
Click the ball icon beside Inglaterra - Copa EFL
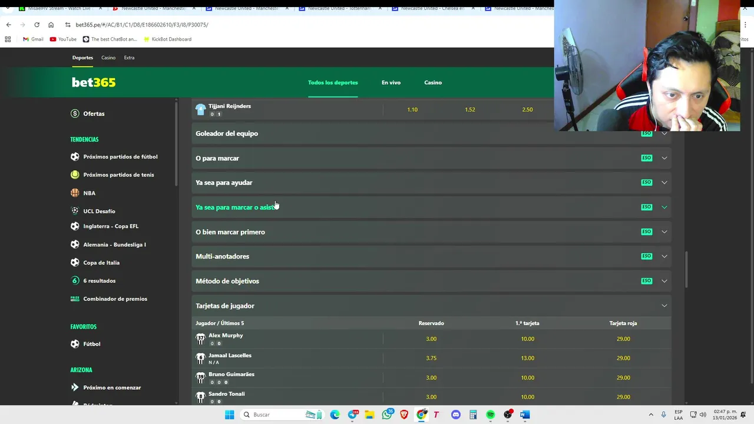[75, 226]
